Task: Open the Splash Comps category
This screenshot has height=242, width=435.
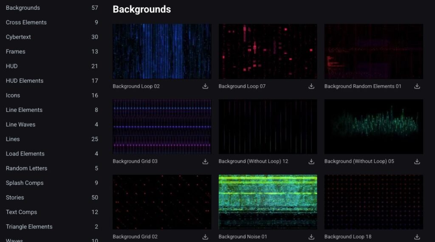Action: click(25, 183)
